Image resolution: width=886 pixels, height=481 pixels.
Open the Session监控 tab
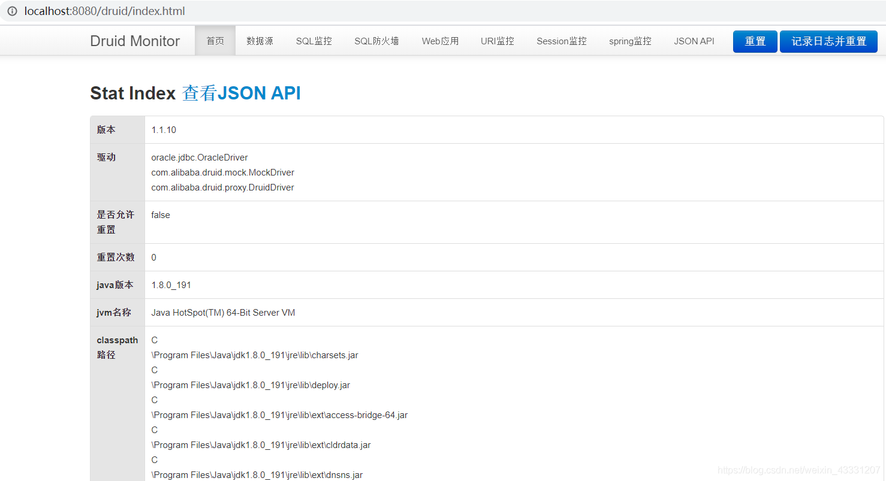pos(562,41)
